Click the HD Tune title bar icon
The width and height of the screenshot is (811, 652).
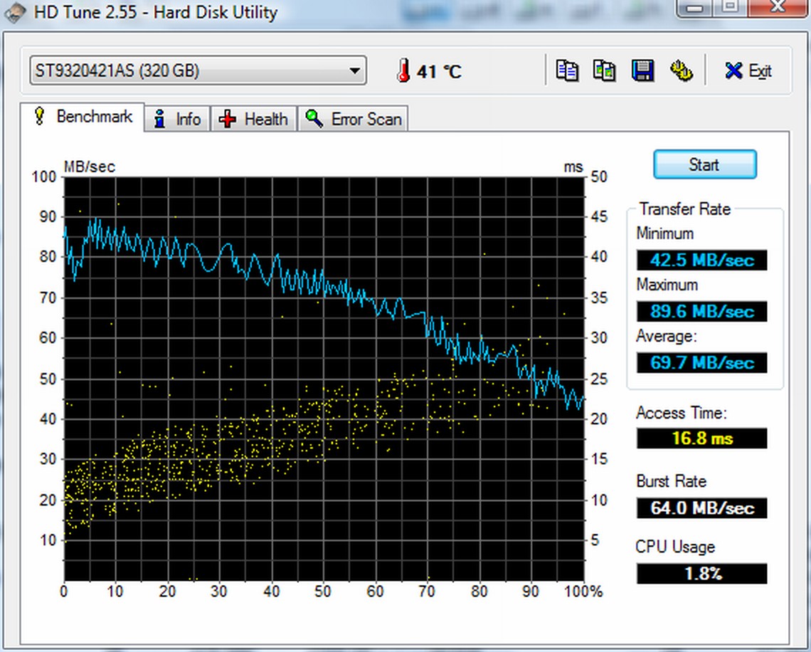click(14, 12)
